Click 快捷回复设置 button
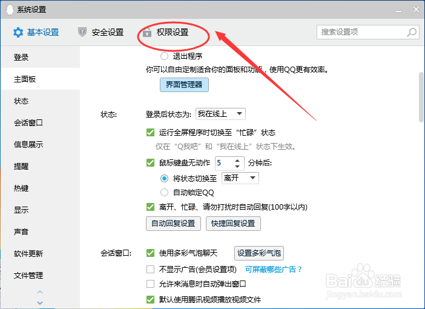This screenshot has width=425, height=309. click(x=233, y=224)
